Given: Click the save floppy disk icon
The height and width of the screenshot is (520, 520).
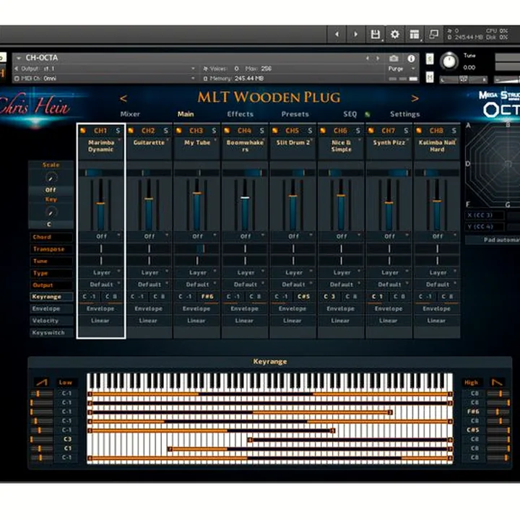Looking at the screenshot, I should [375, 34].
